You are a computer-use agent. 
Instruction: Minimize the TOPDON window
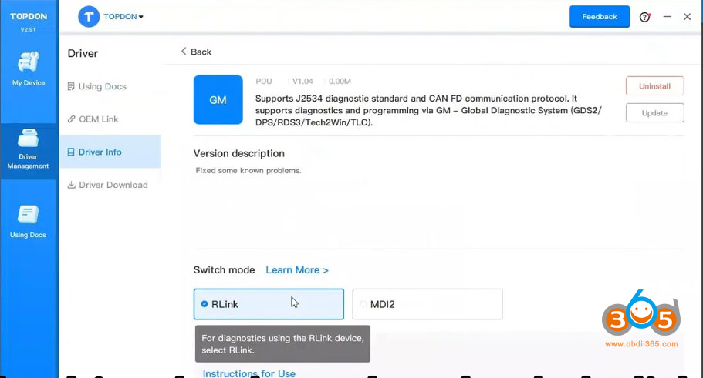click(667, 17)
